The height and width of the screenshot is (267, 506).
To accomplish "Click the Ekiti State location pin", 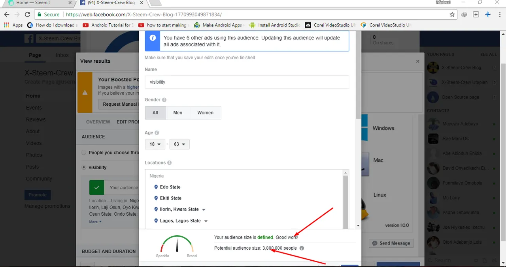I will coord(156,198).
